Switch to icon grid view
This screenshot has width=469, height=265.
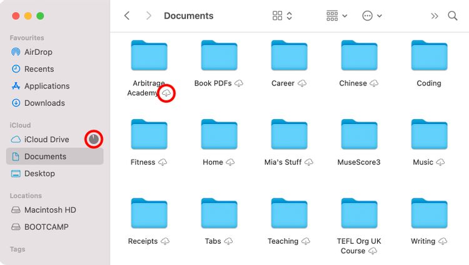277,16
